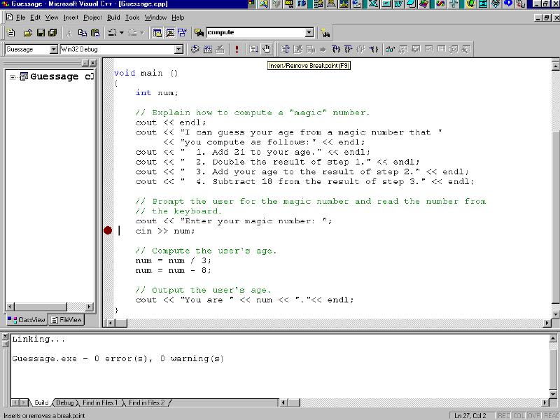Toggle the Output pane button
The height and width of the screenshot is (420, 560).
[x=169, y=33]
